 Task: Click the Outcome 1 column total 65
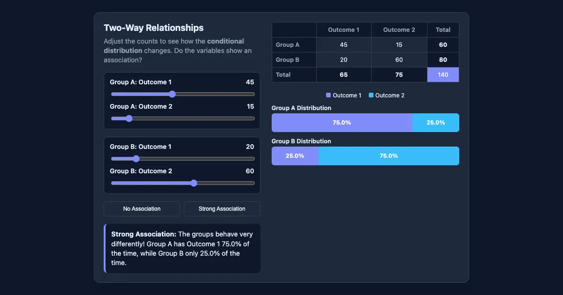[344, 75]
